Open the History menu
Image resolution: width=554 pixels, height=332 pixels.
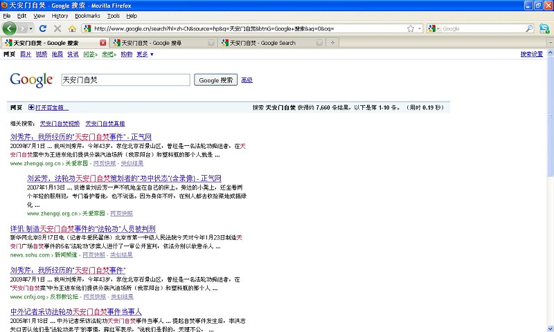(x=60, y=15)
